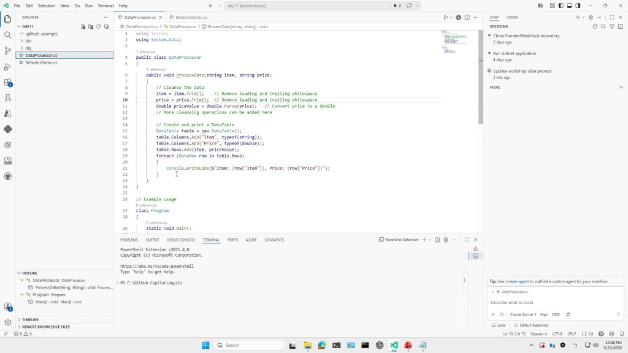
Task: Open the Claude Sonnet model picker
Action: coord(523,314)
